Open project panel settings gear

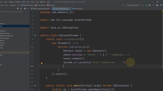click(25, 9)
